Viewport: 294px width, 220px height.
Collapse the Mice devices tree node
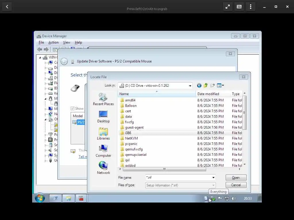click(x=45, y=99)
